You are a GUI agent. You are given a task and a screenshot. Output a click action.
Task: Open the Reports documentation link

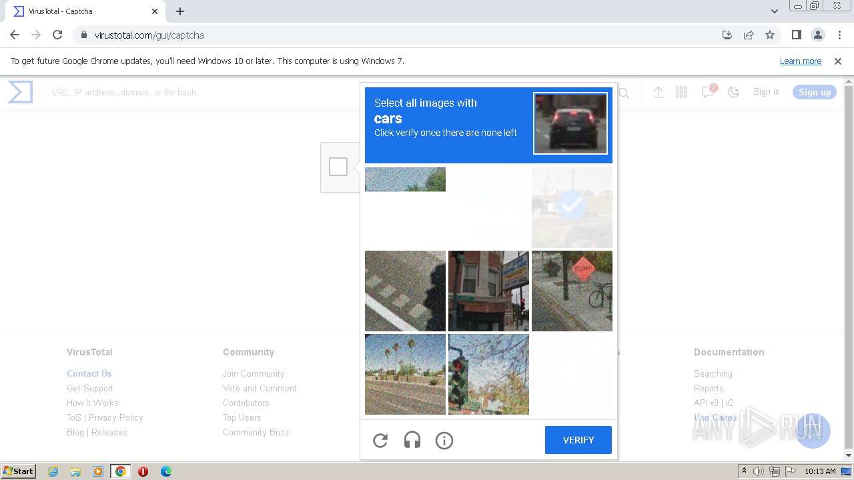pyautogui.click(x=709, y=388)
